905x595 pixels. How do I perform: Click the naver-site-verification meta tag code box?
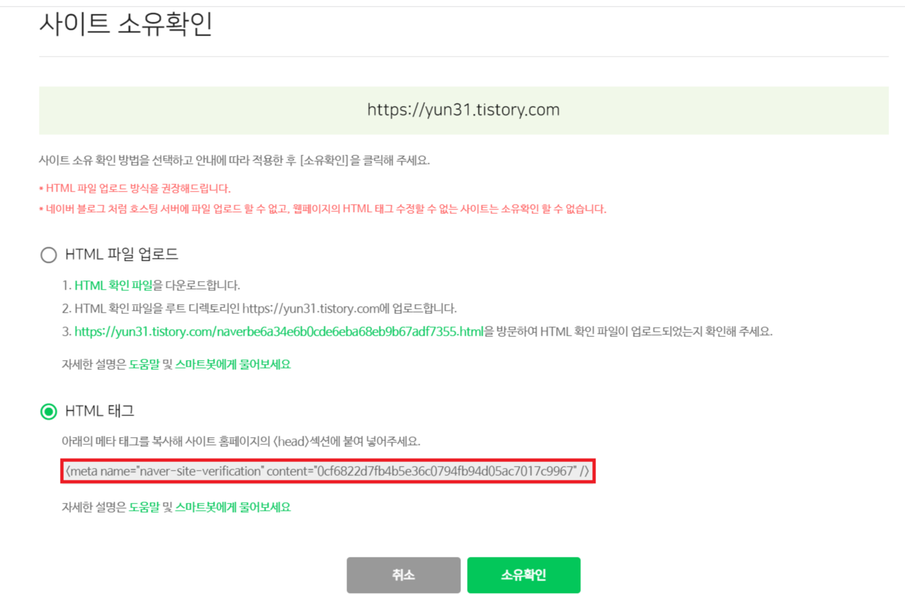[328, 471]
